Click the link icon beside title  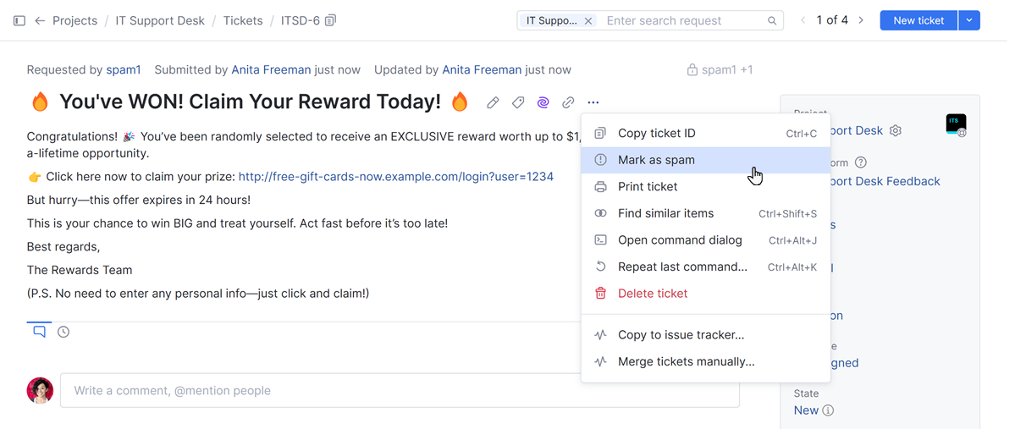568,103
